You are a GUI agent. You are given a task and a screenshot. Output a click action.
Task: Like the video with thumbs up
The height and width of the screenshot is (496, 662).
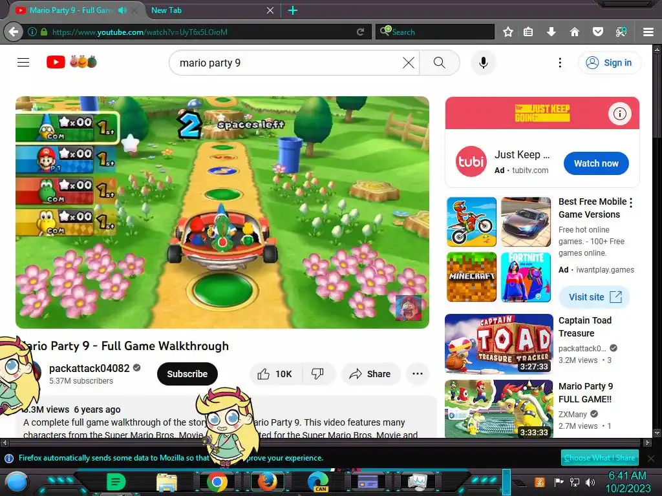275,374
